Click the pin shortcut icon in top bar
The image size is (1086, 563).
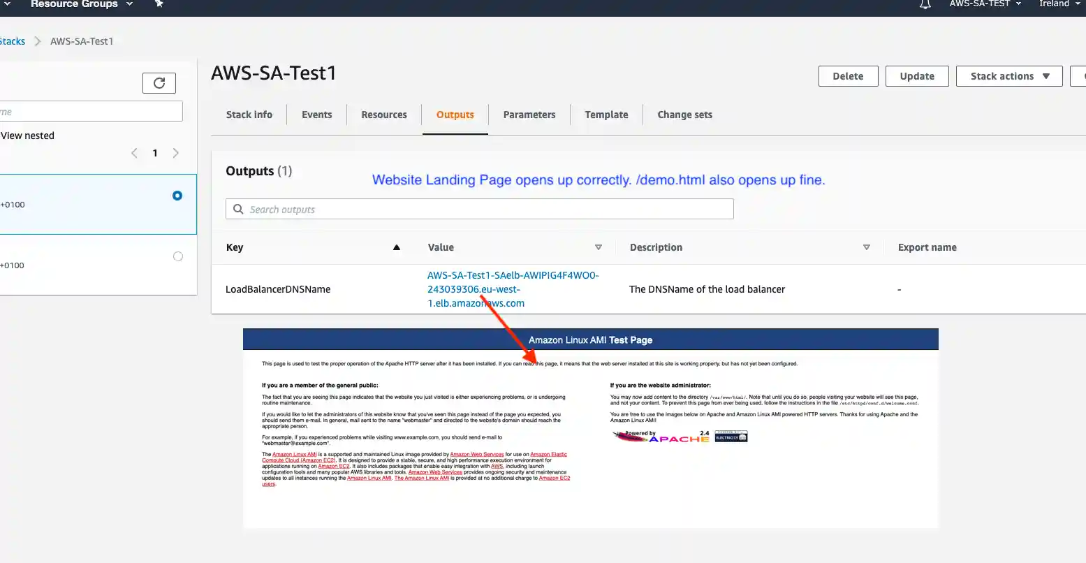pyautogui.click(x=159, y=3)
